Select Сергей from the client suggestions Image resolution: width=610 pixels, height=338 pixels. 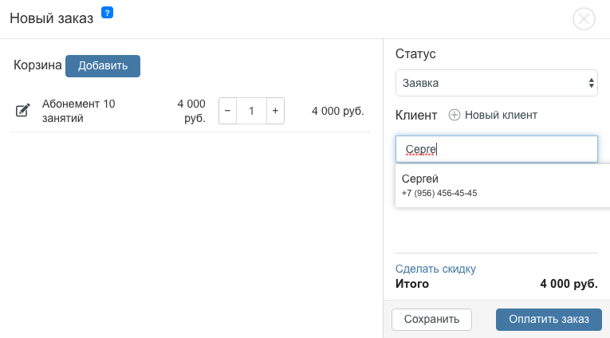pos(502,186)
